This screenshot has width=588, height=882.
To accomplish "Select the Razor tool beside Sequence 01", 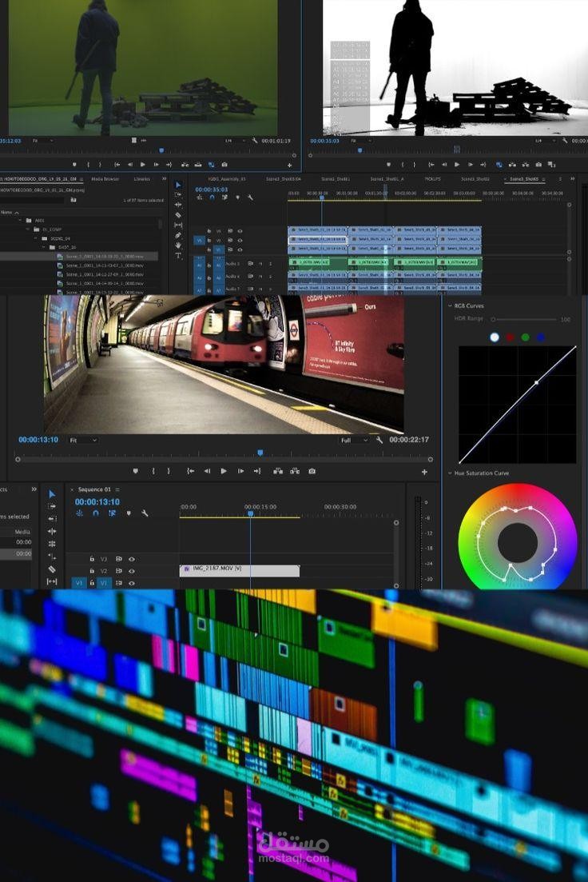I will [52, 569].
